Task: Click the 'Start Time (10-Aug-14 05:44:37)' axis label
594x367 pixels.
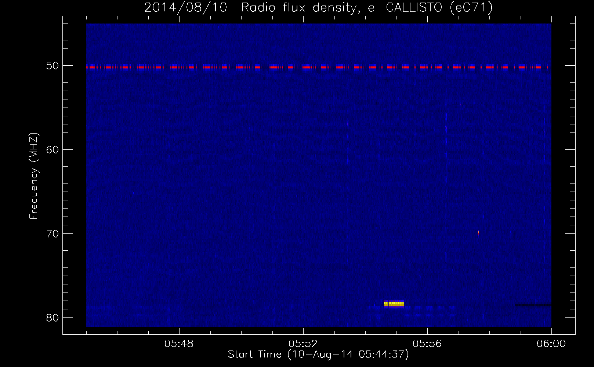Action: 318,355
